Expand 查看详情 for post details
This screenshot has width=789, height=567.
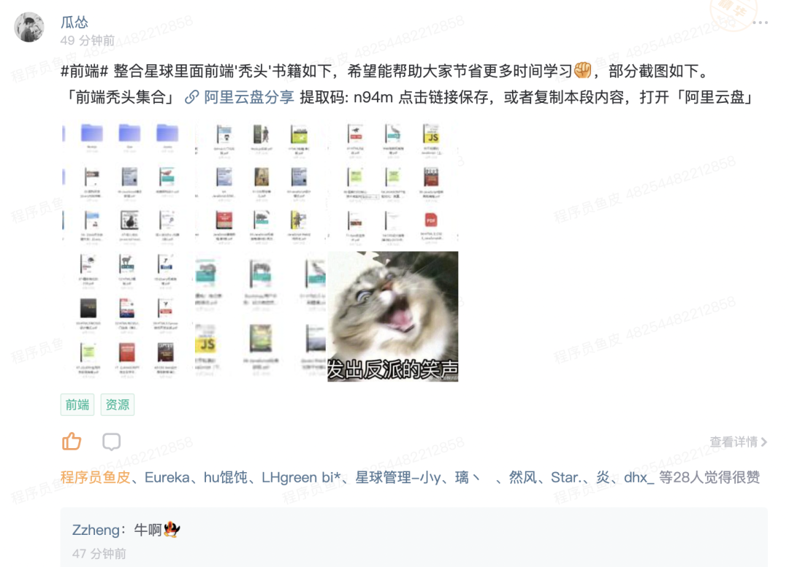click(x=738, y=441)
